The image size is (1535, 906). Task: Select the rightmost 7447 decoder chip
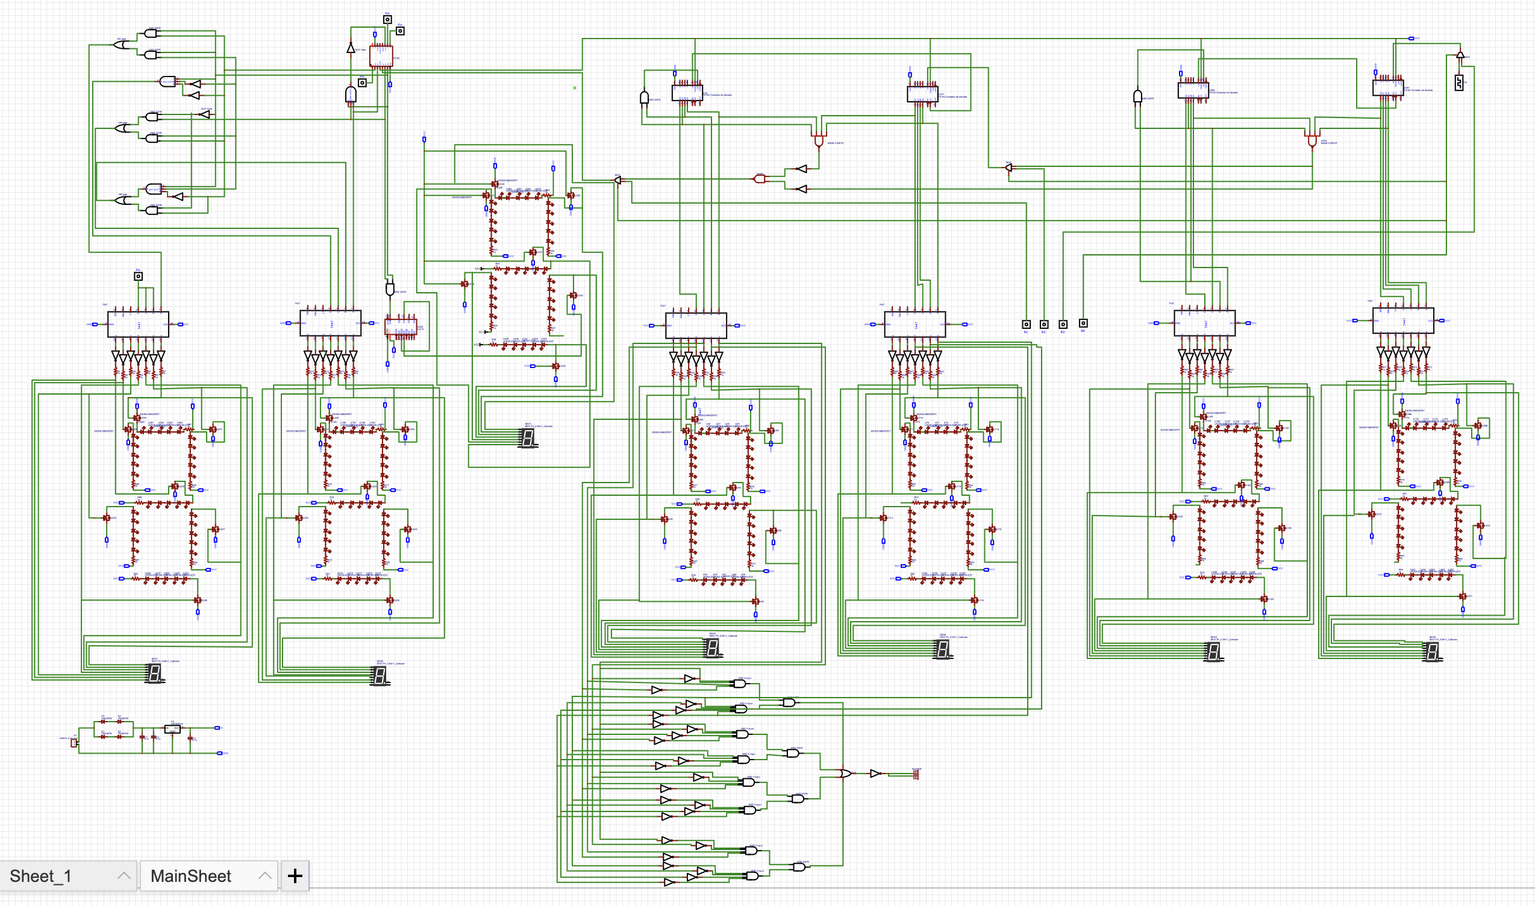coord(1403,320)
